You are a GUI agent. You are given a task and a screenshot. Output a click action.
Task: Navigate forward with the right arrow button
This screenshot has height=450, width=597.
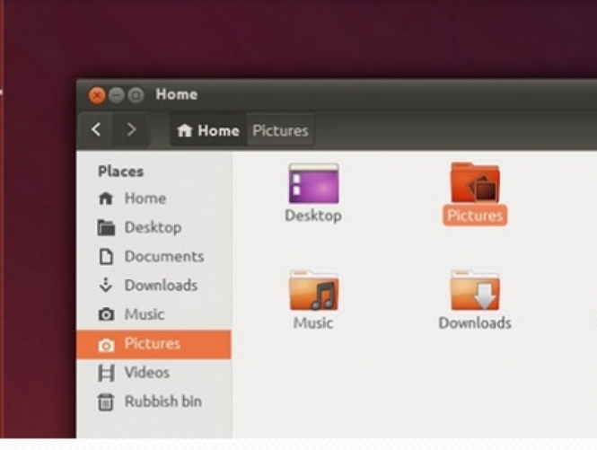pos(131,130)
